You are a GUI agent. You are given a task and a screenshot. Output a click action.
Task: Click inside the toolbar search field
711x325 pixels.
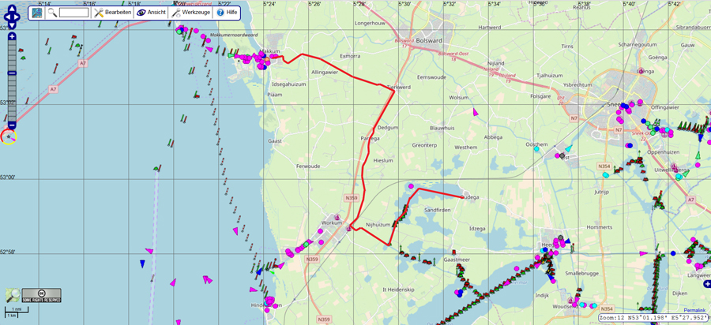[x=73, y=13]
